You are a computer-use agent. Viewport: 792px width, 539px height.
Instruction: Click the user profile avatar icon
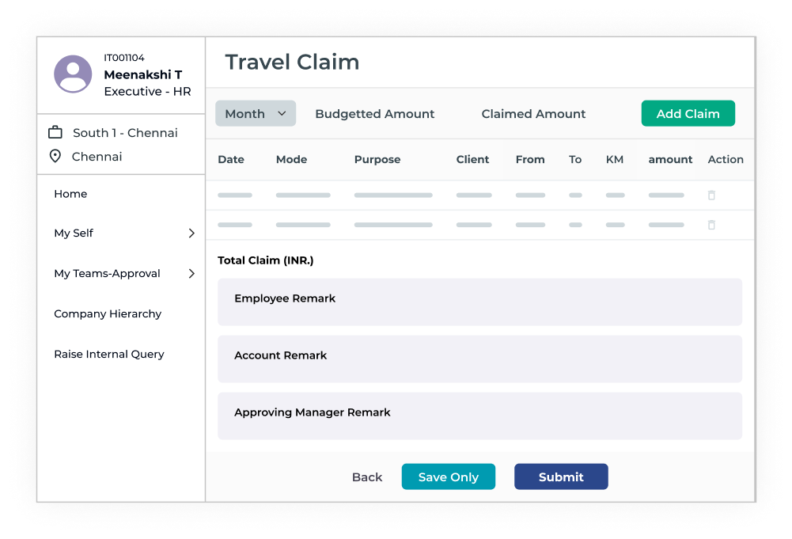(x=73, y=74)
